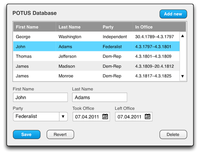Sort by First Name column header

tap(35, 27)
